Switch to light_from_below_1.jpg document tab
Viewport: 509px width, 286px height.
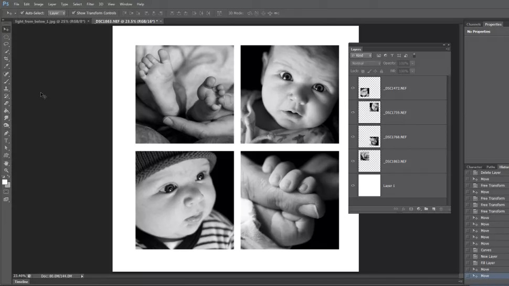click(x=50, y=21)
